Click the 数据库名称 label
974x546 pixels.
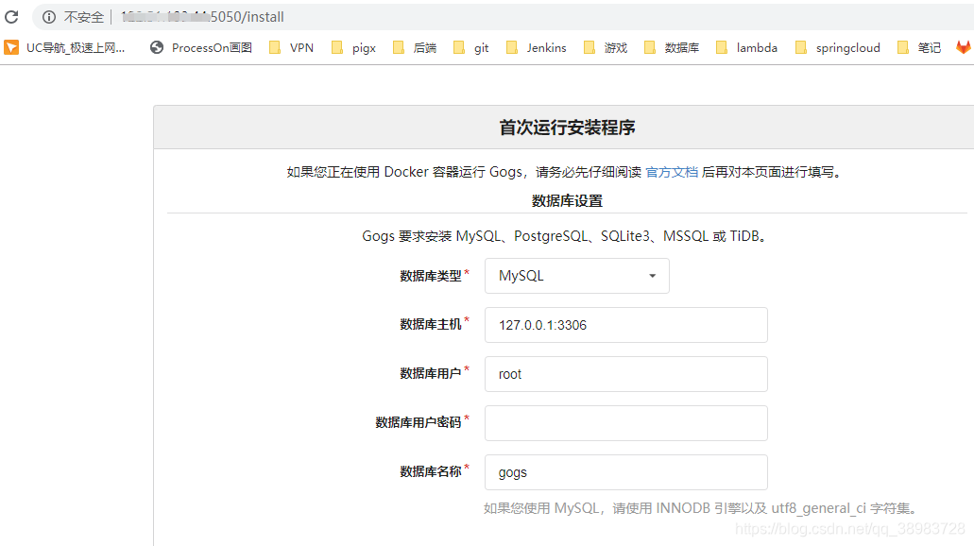click(x=431, y=471)
